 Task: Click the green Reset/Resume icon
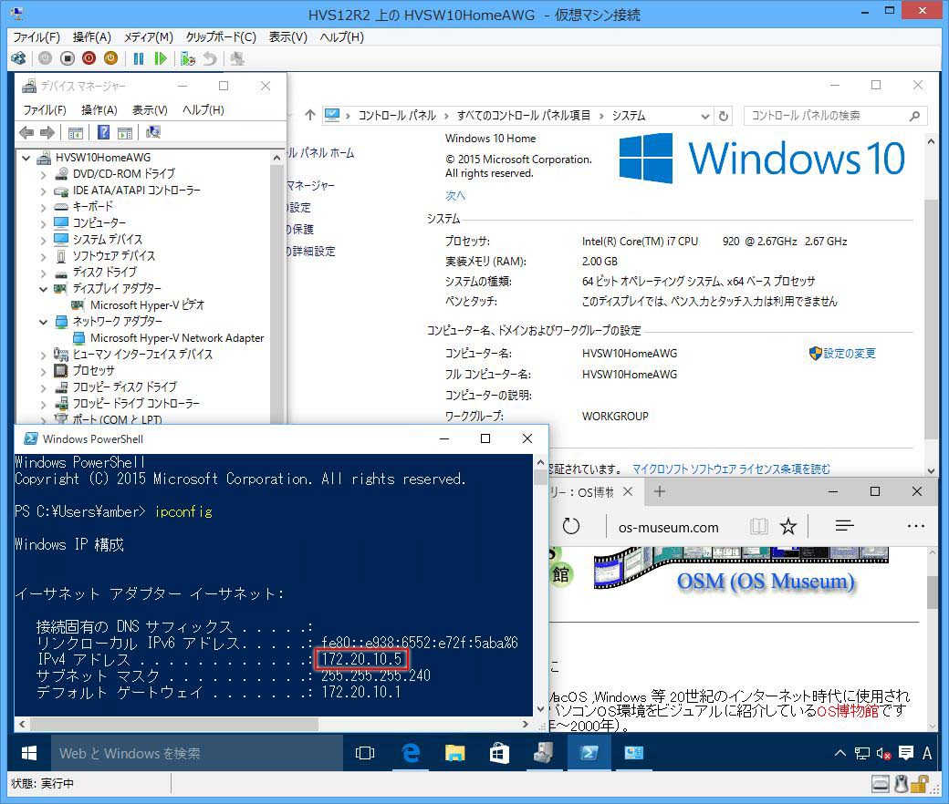(161, 58)
